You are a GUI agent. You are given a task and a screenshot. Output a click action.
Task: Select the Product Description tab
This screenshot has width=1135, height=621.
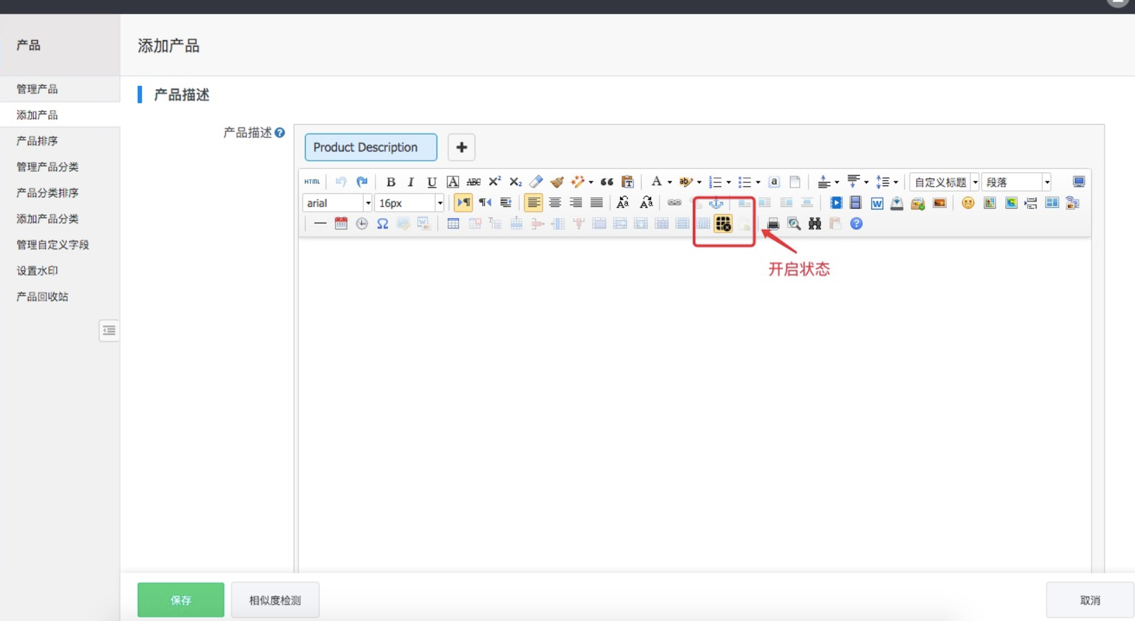(x=371, y=147)
